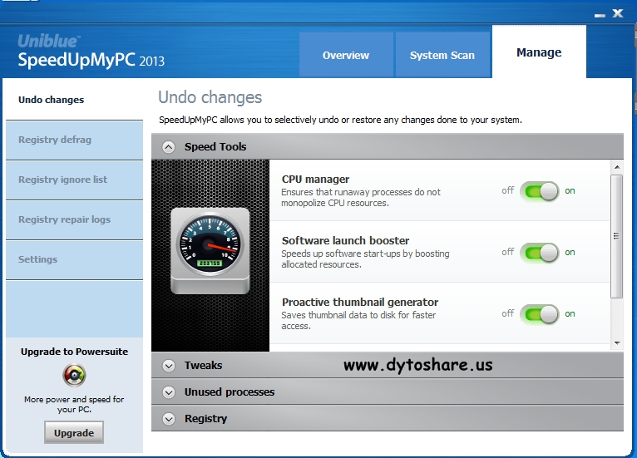This screenshot has height=458, width=637.
Task: Switch to the System Scan tab
Action: click(442, 55)
